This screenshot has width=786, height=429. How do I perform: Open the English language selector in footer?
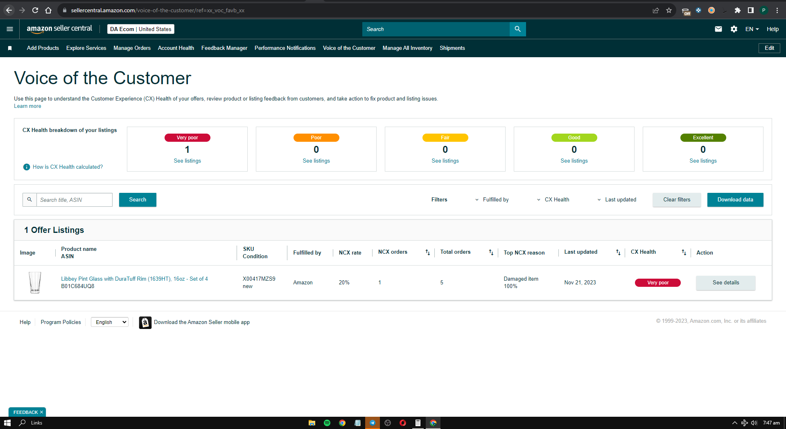pyautogui.click(x=110, y=322)
